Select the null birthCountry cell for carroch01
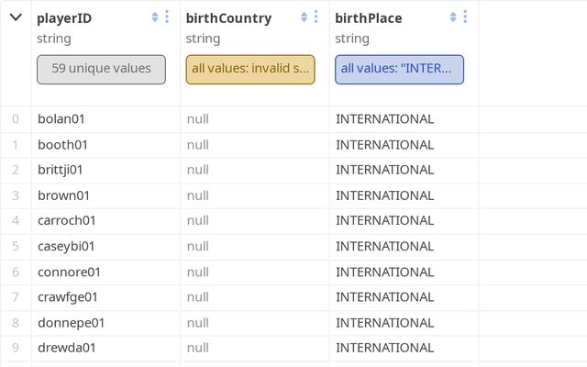Viewport: 587px width, 367px height. (x=199, y=221)
